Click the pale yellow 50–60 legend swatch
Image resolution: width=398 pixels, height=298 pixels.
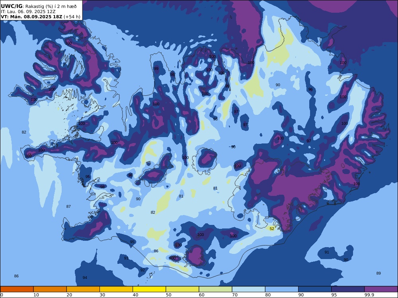tap(182, 289)
